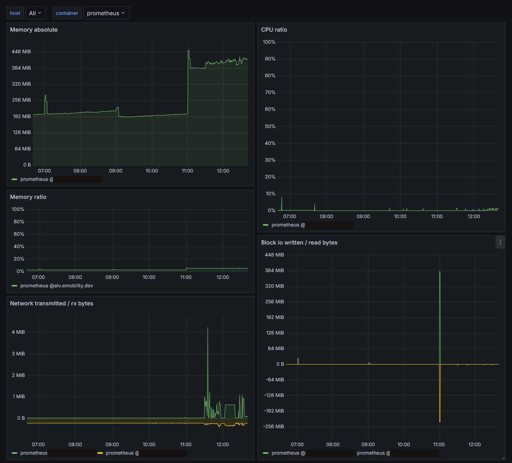This screenshot has width=512, height=463.
Task: Grab the Block io panel resize handle
Action: tap(503, 458)
